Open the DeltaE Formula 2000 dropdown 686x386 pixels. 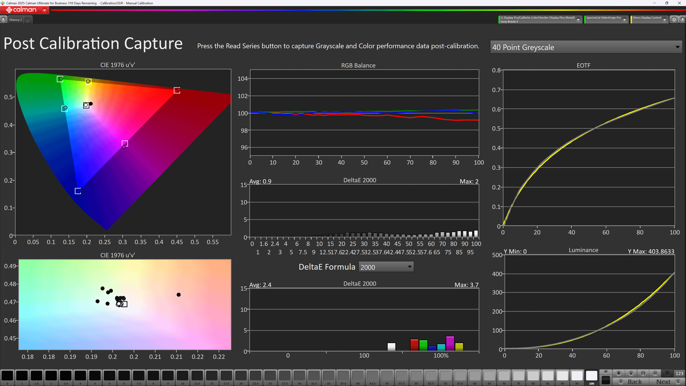[x=386, y=267]
